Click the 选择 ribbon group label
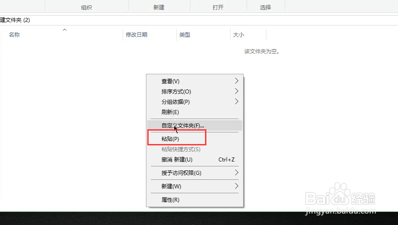This screenshot has width=398, height=225. coord(265,7)
